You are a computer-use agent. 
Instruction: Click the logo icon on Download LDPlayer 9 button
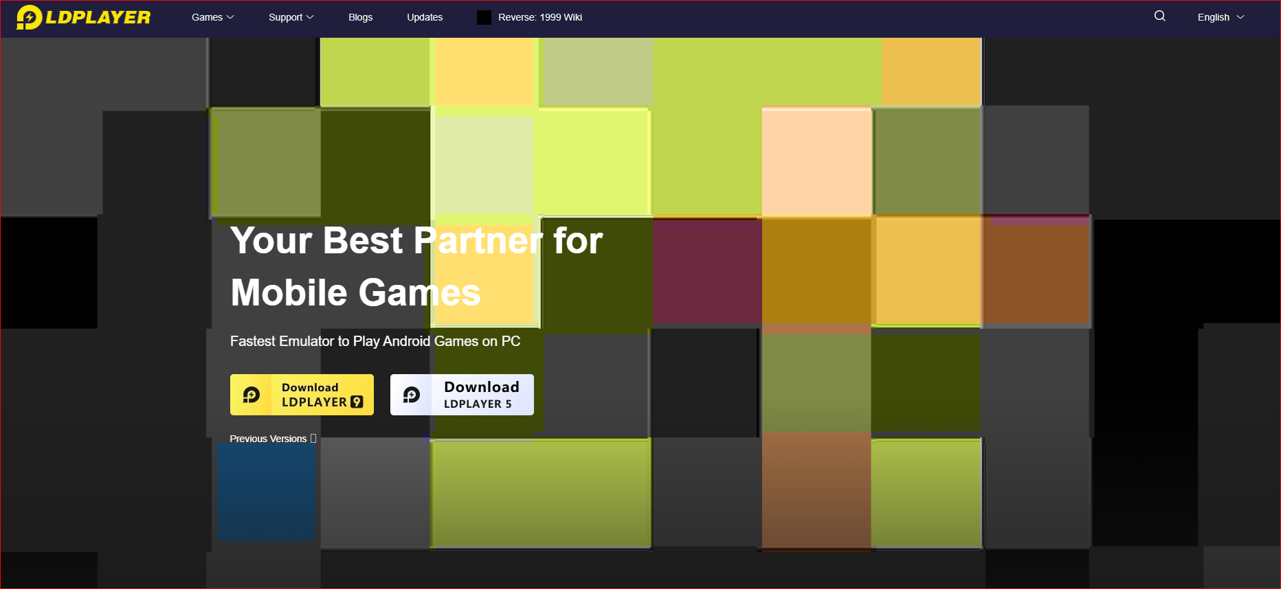click(252, 395)
